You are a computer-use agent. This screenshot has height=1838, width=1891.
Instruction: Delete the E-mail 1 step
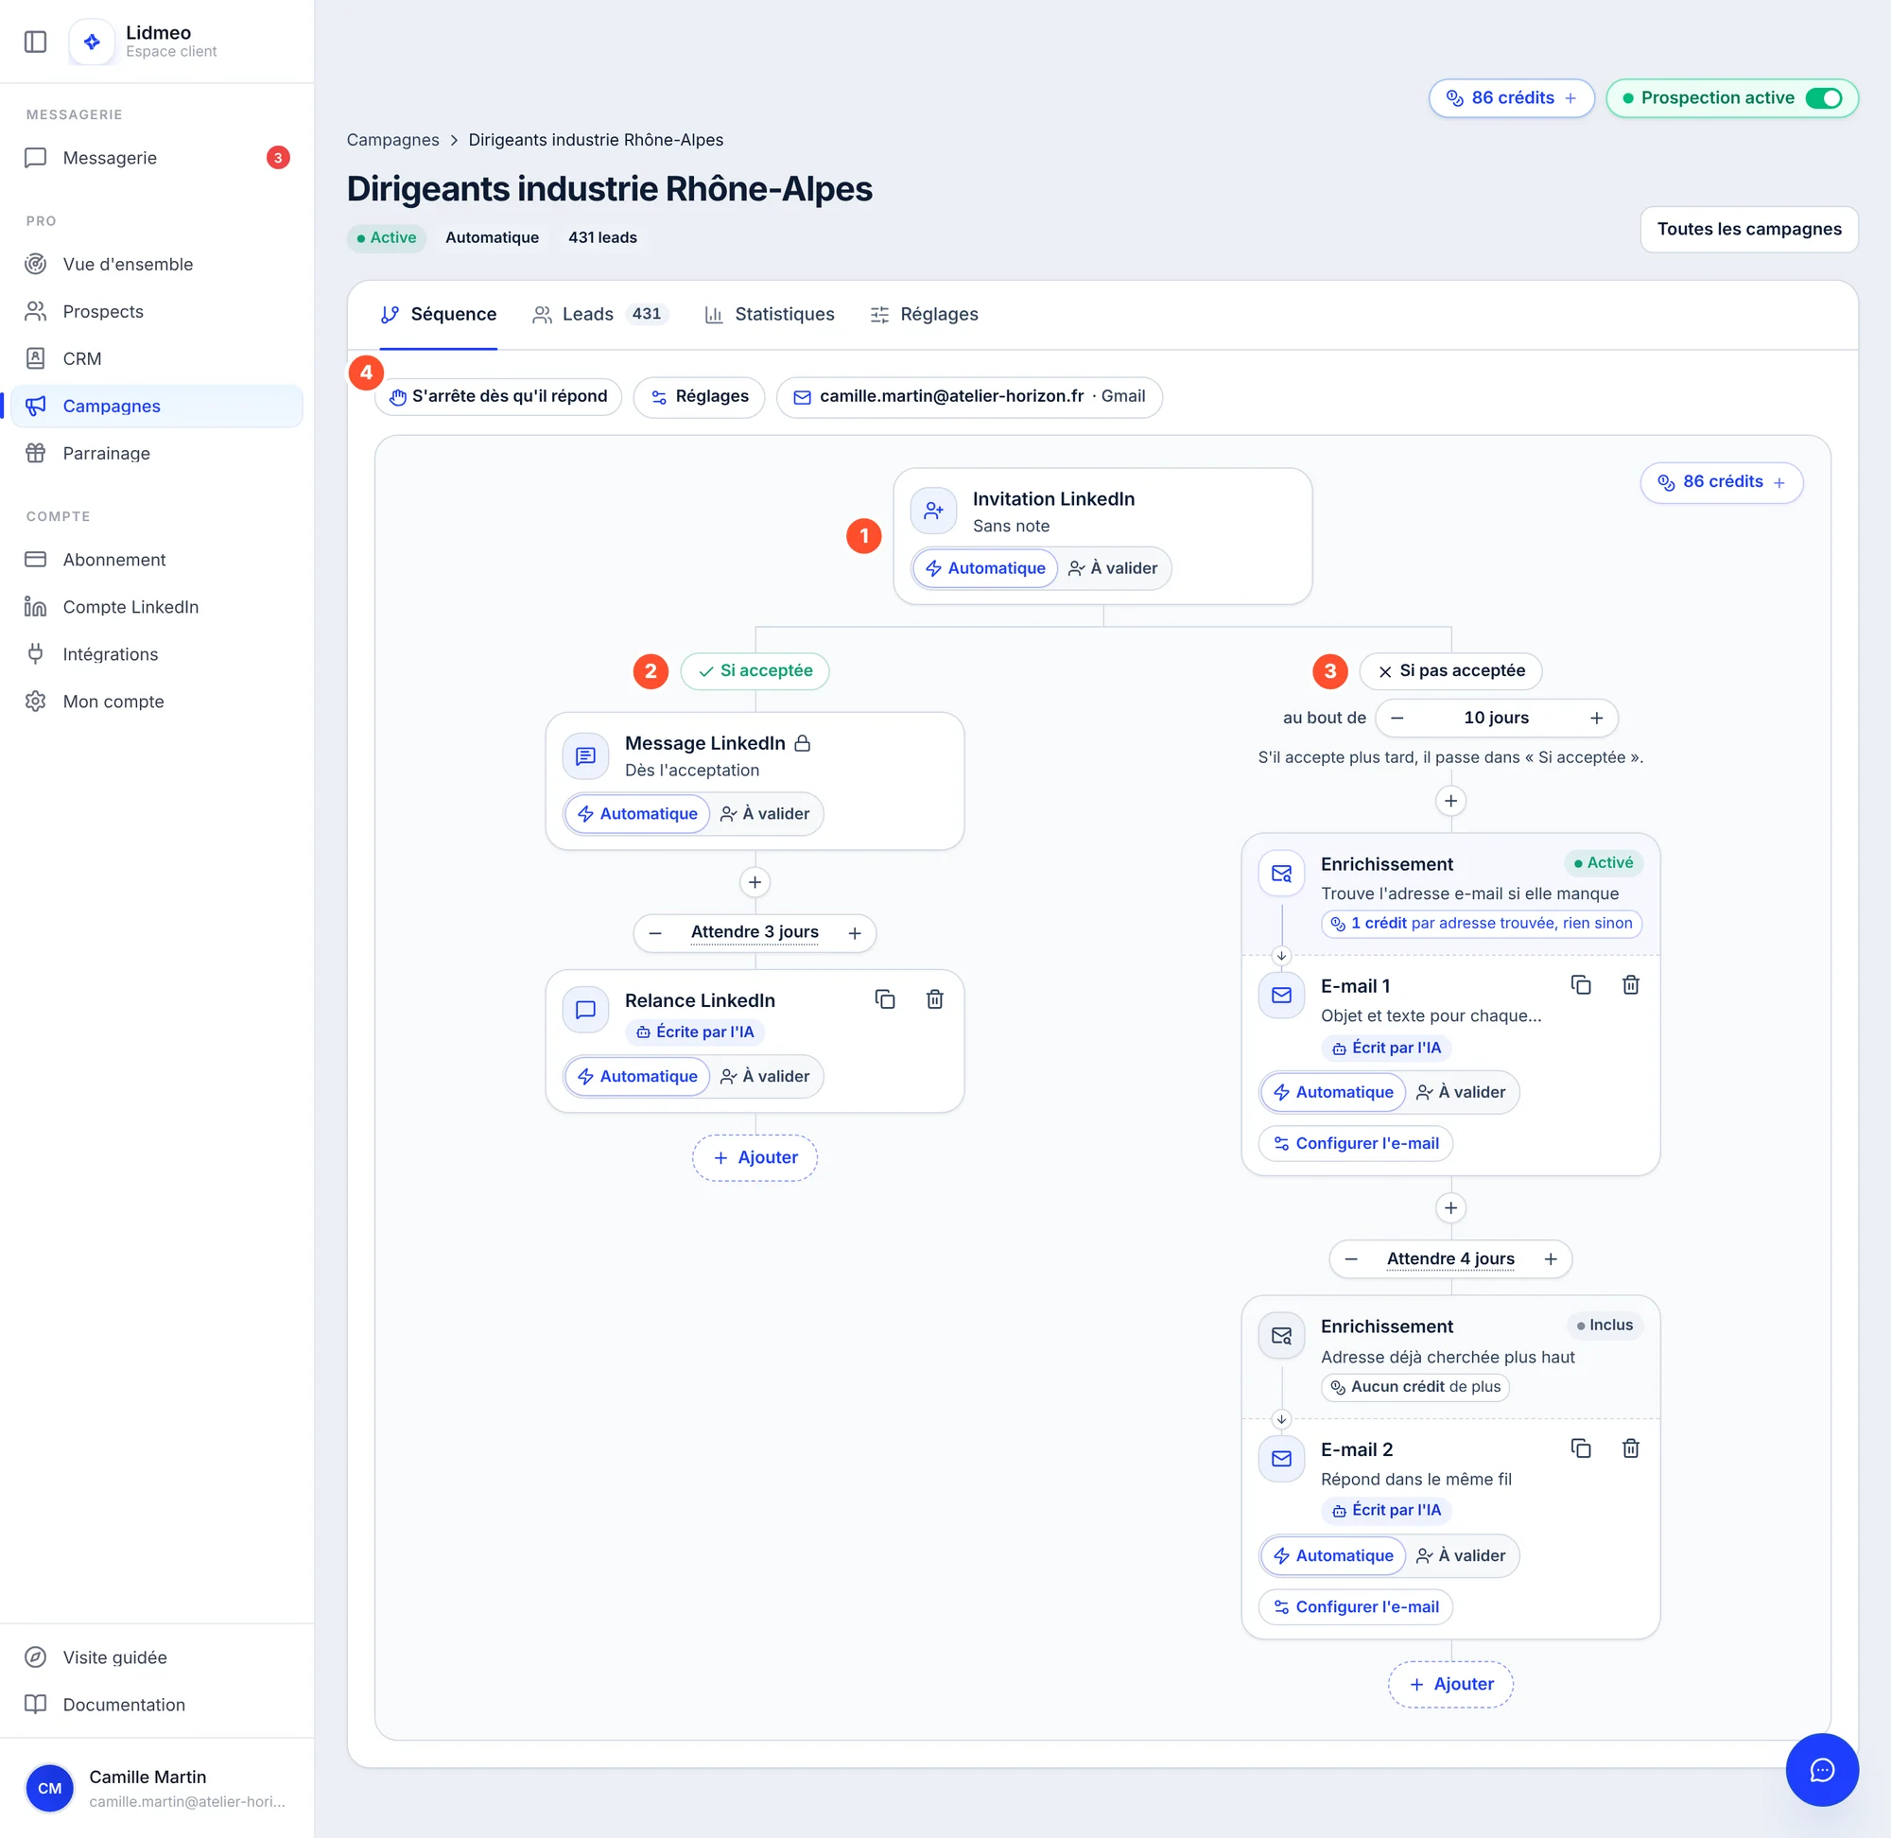pyautogui.click(x=1630, y=984)
